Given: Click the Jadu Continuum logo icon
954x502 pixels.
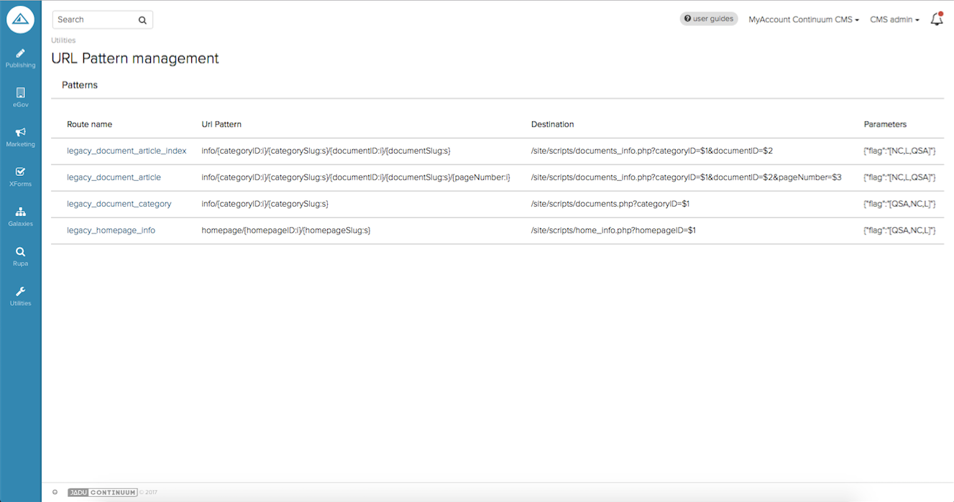Looking at the screenshot, I should click(x=20, y=20).
